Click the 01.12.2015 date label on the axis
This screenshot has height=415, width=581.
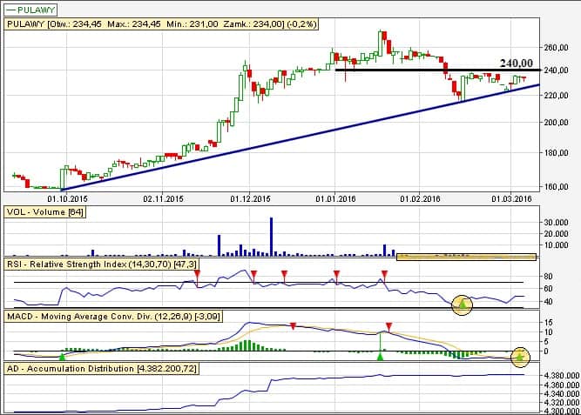(250, 198)
